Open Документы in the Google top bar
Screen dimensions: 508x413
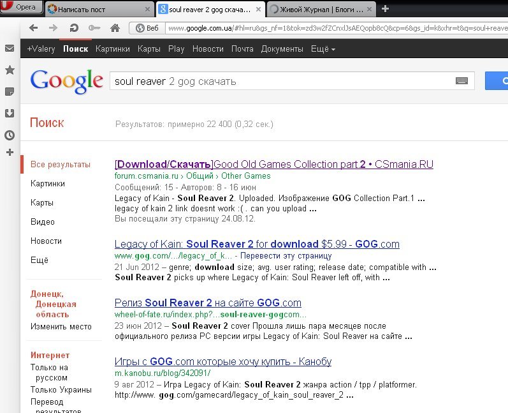click(282, 49)
